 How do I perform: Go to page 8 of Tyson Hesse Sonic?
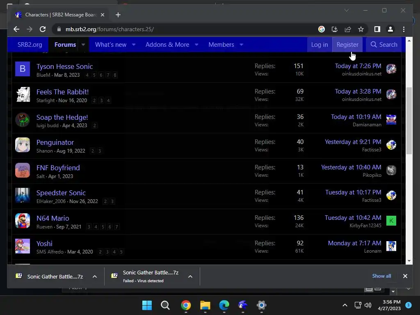point(115,75)
